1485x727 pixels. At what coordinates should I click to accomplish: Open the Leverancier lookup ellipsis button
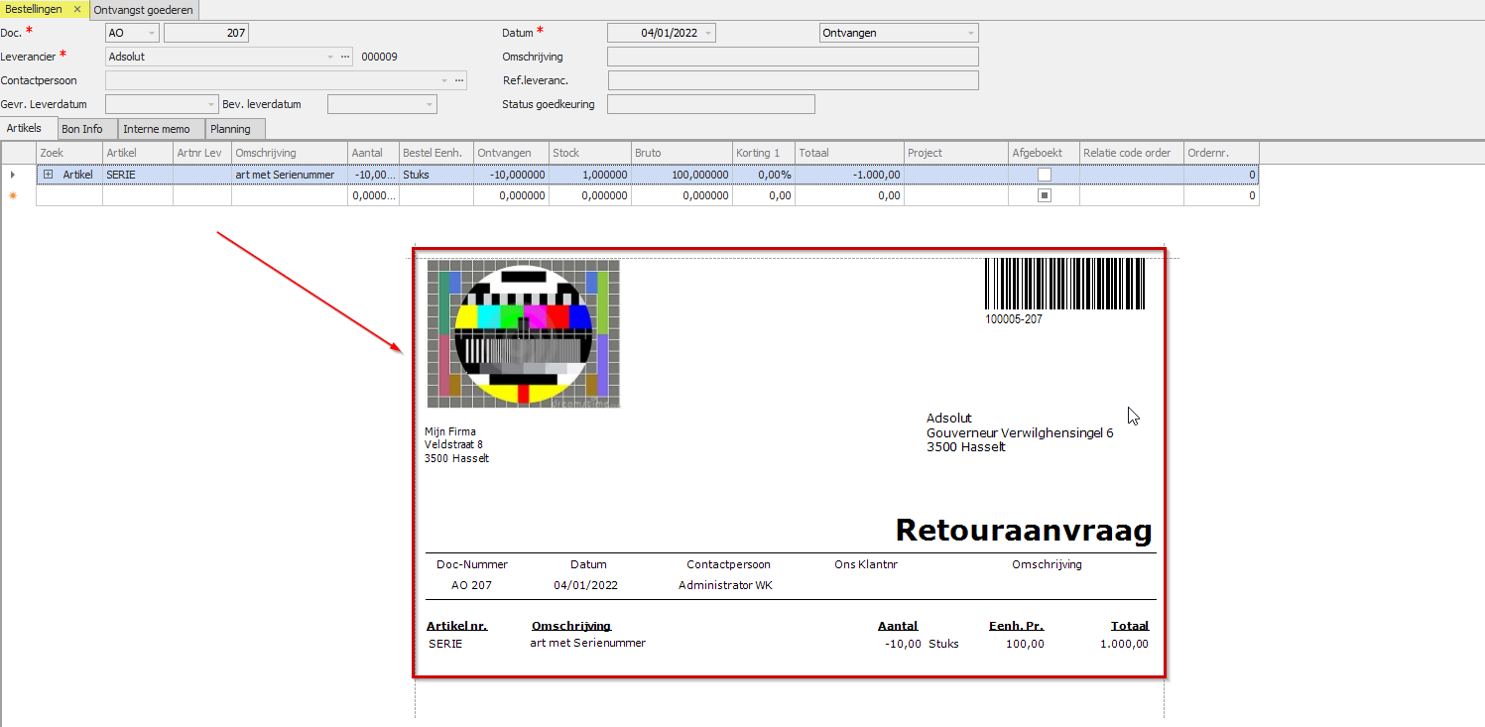pyautogui.click(x=345, y=57)
